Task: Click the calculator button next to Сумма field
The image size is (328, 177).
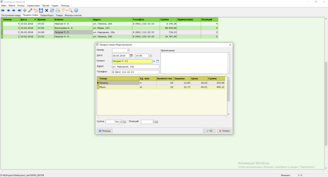Action: tap(125, 122)
